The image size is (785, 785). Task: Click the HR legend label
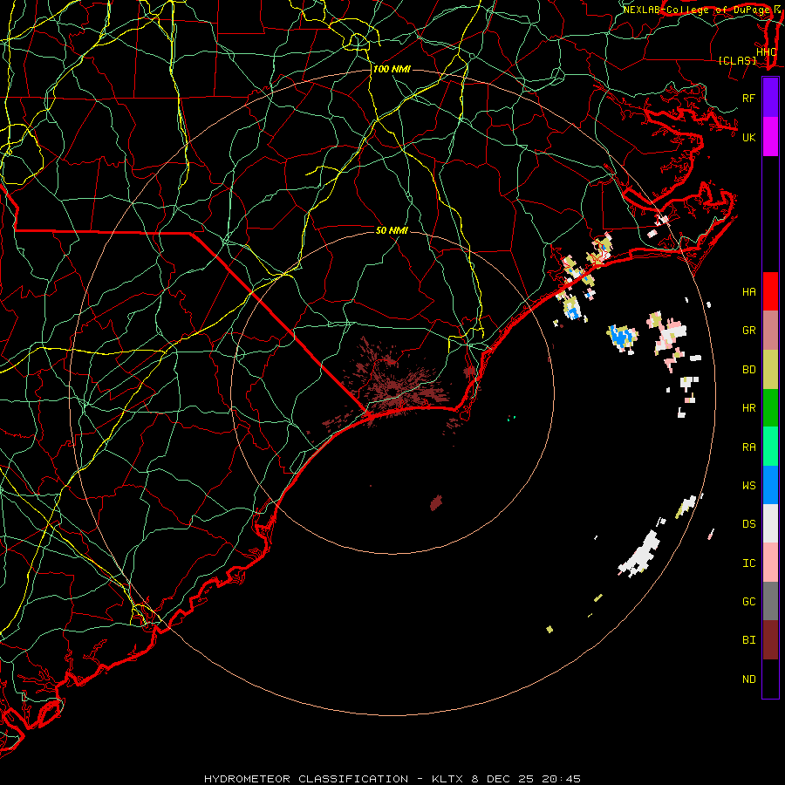tap(748, 408)
